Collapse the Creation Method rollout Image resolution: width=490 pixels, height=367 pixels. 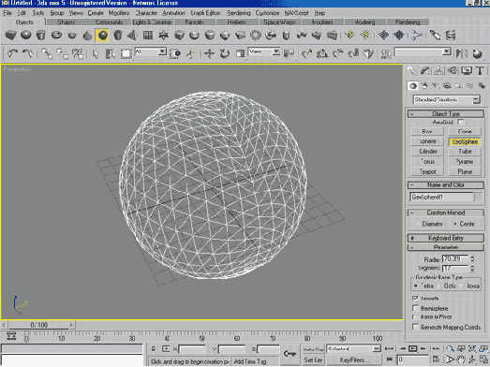[446, 213]
